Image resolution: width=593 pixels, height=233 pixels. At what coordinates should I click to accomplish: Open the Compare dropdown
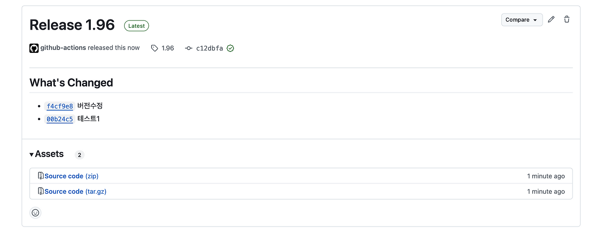pos(522,19)
